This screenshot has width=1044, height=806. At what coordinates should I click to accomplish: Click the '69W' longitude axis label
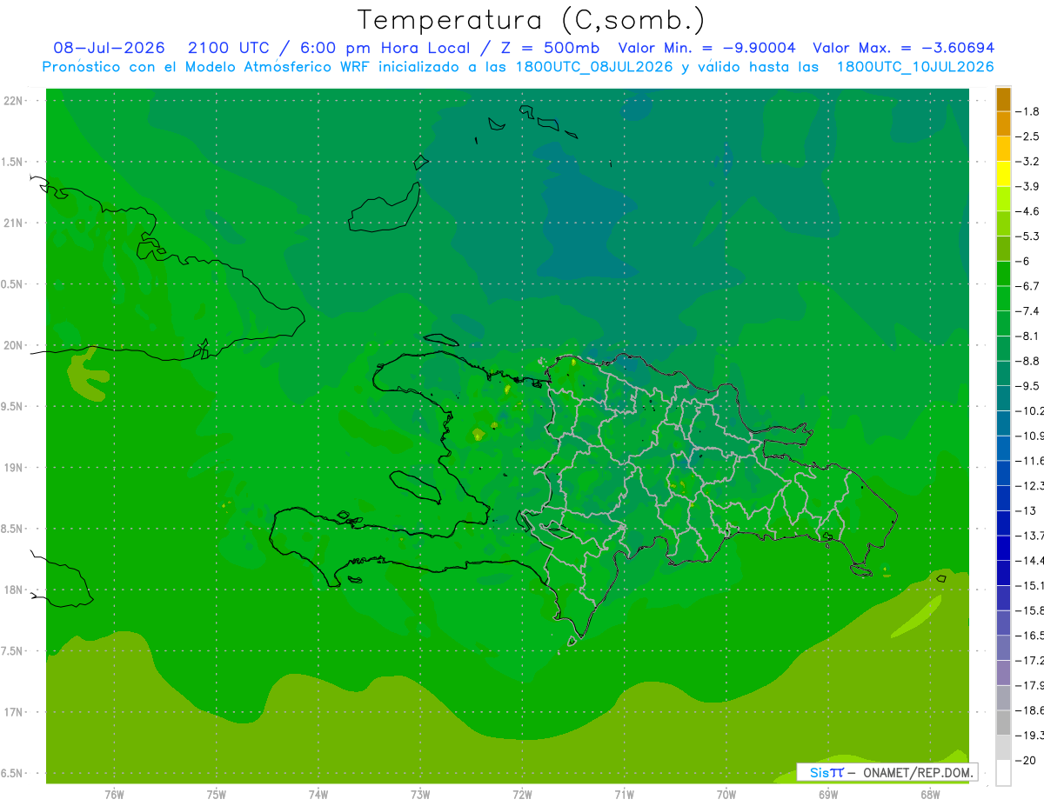[x=828, y=795]
